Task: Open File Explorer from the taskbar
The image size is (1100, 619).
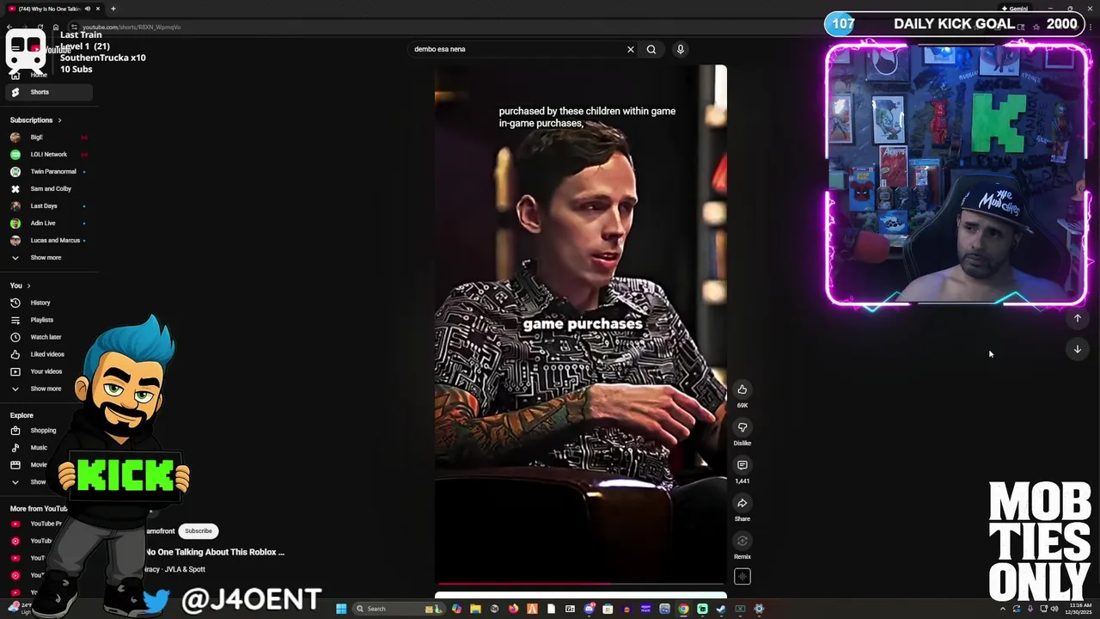Action: coord(475,609)
